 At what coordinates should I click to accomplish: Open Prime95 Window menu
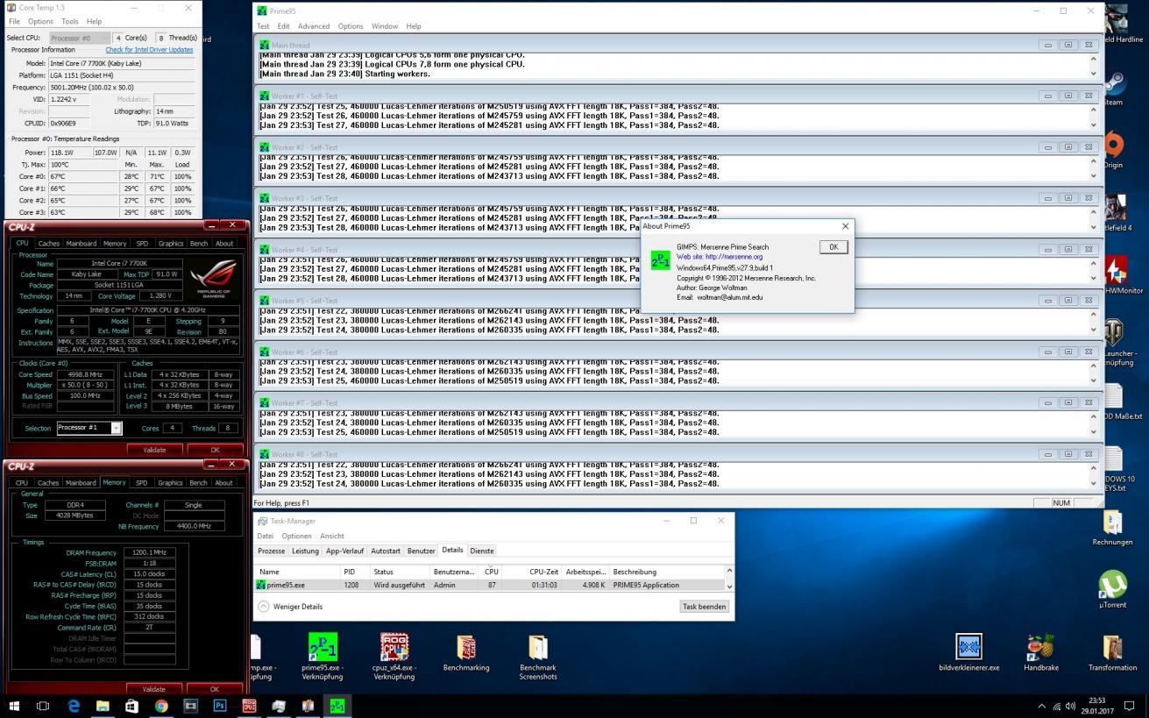click(385, 26)
